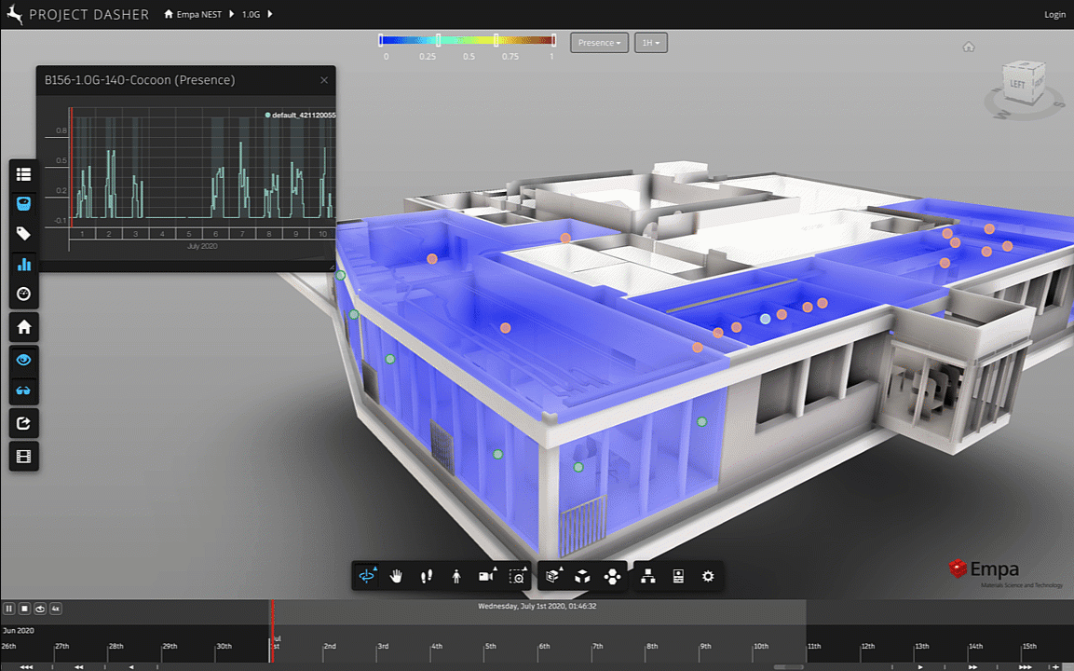
Task: Toggle the sensor heatmap icon in sidebar
Action: coord(24,203)
